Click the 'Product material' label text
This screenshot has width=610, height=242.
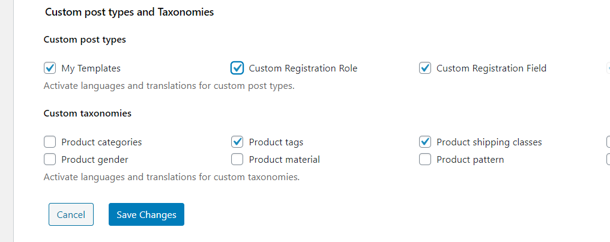click(285, 160)
